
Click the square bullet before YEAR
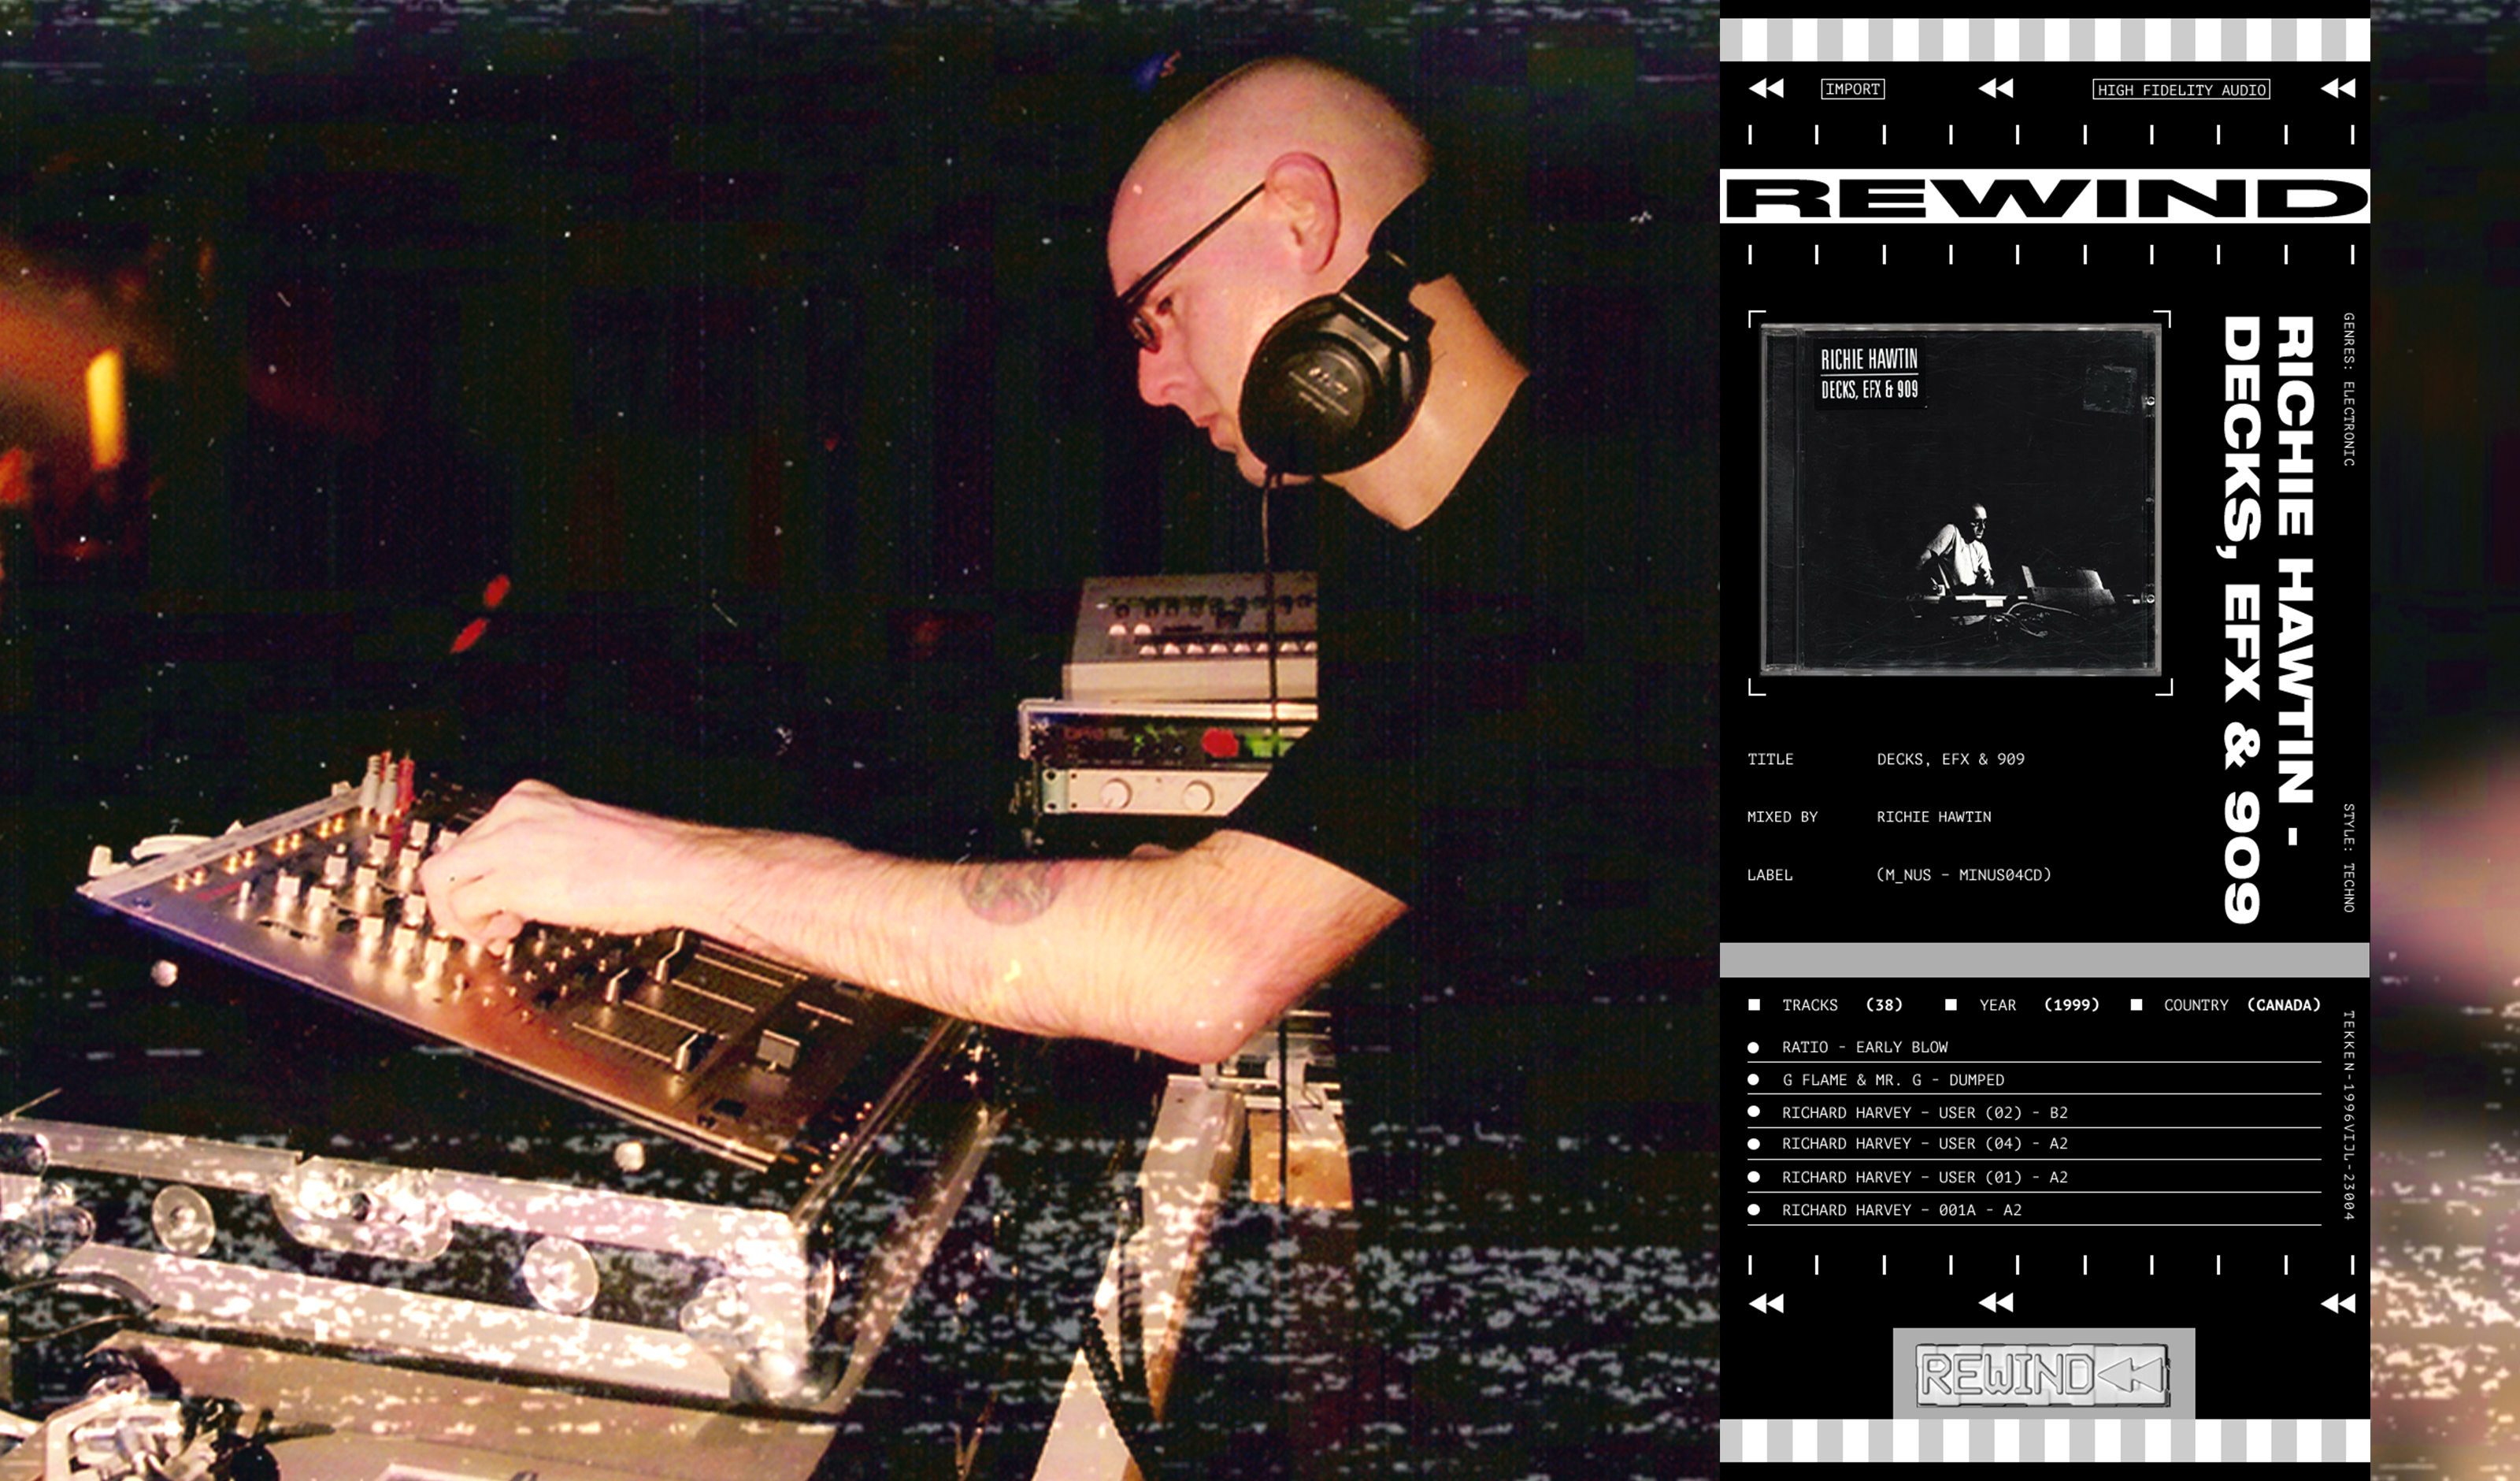coord(1951,1004)
